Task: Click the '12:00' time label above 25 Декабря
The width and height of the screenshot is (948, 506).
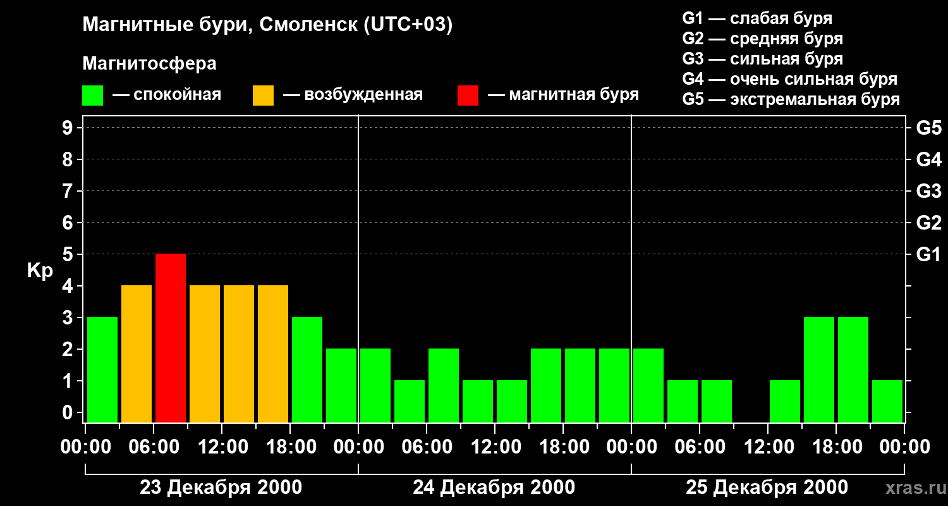Action: pyautogui.click(x=768, y=447)
